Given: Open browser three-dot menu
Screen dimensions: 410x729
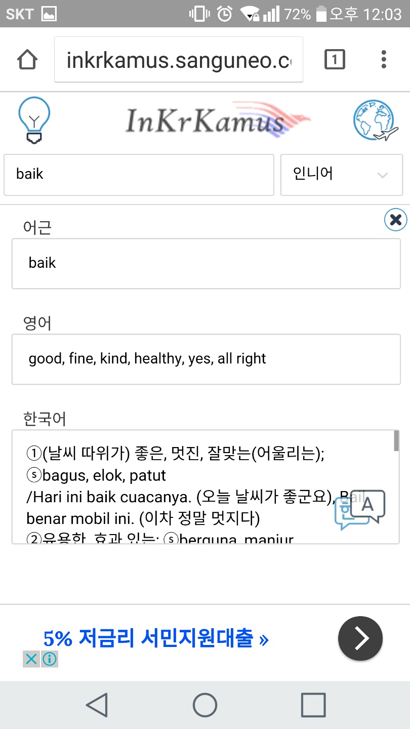Looking at the screenshot, I should (384, 59).
